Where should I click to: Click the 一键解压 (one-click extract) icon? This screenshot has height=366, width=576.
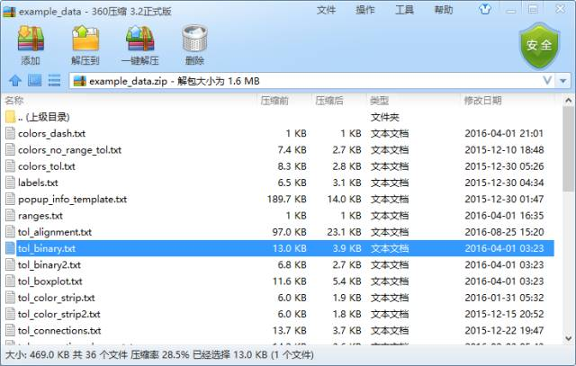pos(140,39)
